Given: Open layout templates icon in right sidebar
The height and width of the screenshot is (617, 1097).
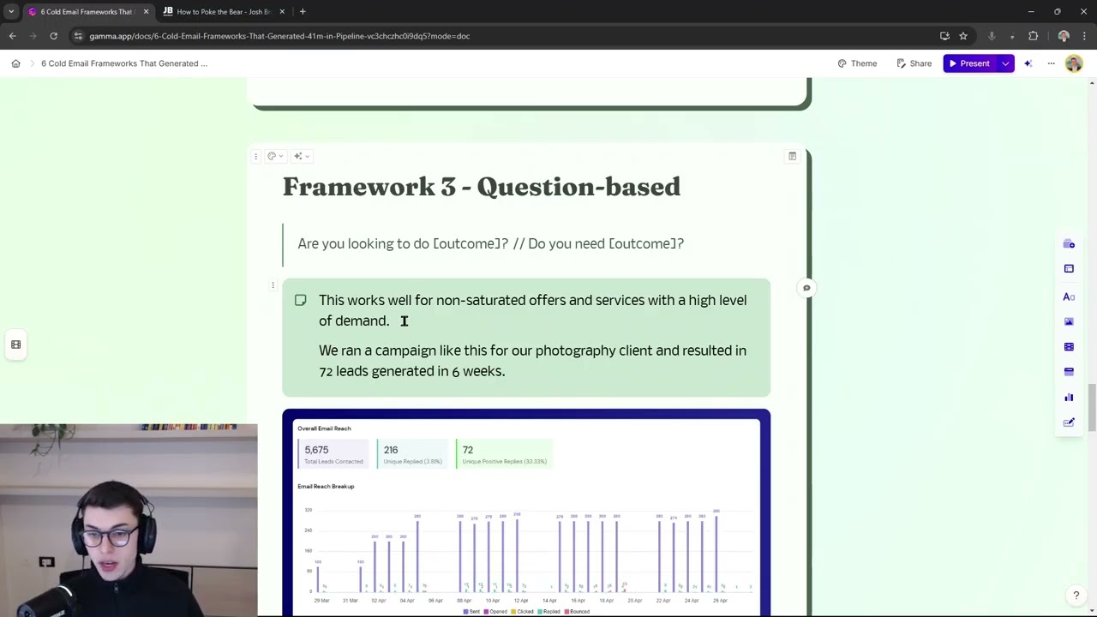Looking at the screenshot, I should (1069, 269).
